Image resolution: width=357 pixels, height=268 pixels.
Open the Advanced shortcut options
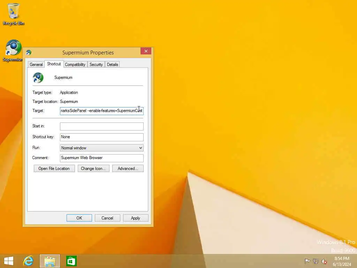[128, 169]
